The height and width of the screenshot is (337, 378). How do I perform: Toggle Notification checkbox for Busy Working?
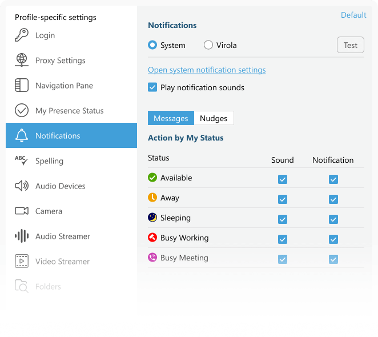pos(333,239)
